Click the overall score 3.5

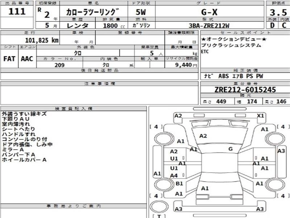[x=278, y=12]
